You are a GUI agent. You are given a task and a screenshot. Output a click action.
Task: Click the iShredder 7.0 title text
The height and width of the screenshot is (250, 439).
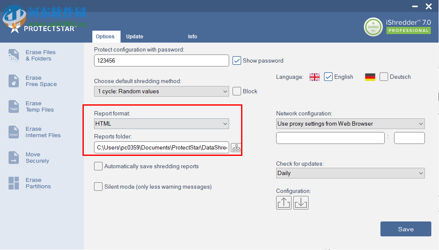409,22
